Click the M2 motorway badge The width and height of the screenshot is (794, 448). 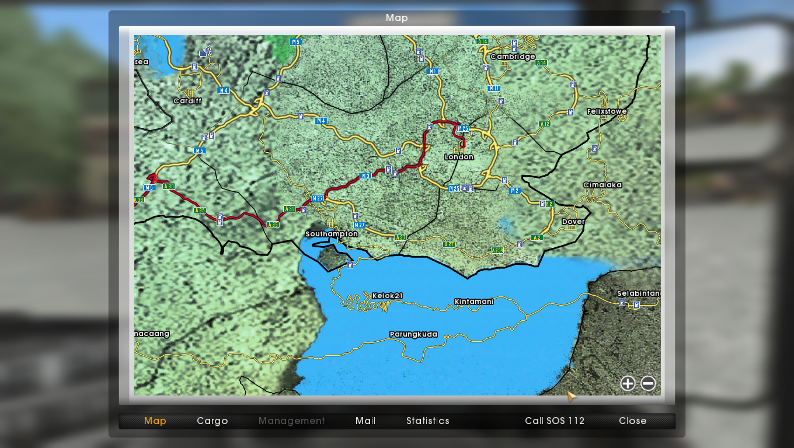pos(514,191)
